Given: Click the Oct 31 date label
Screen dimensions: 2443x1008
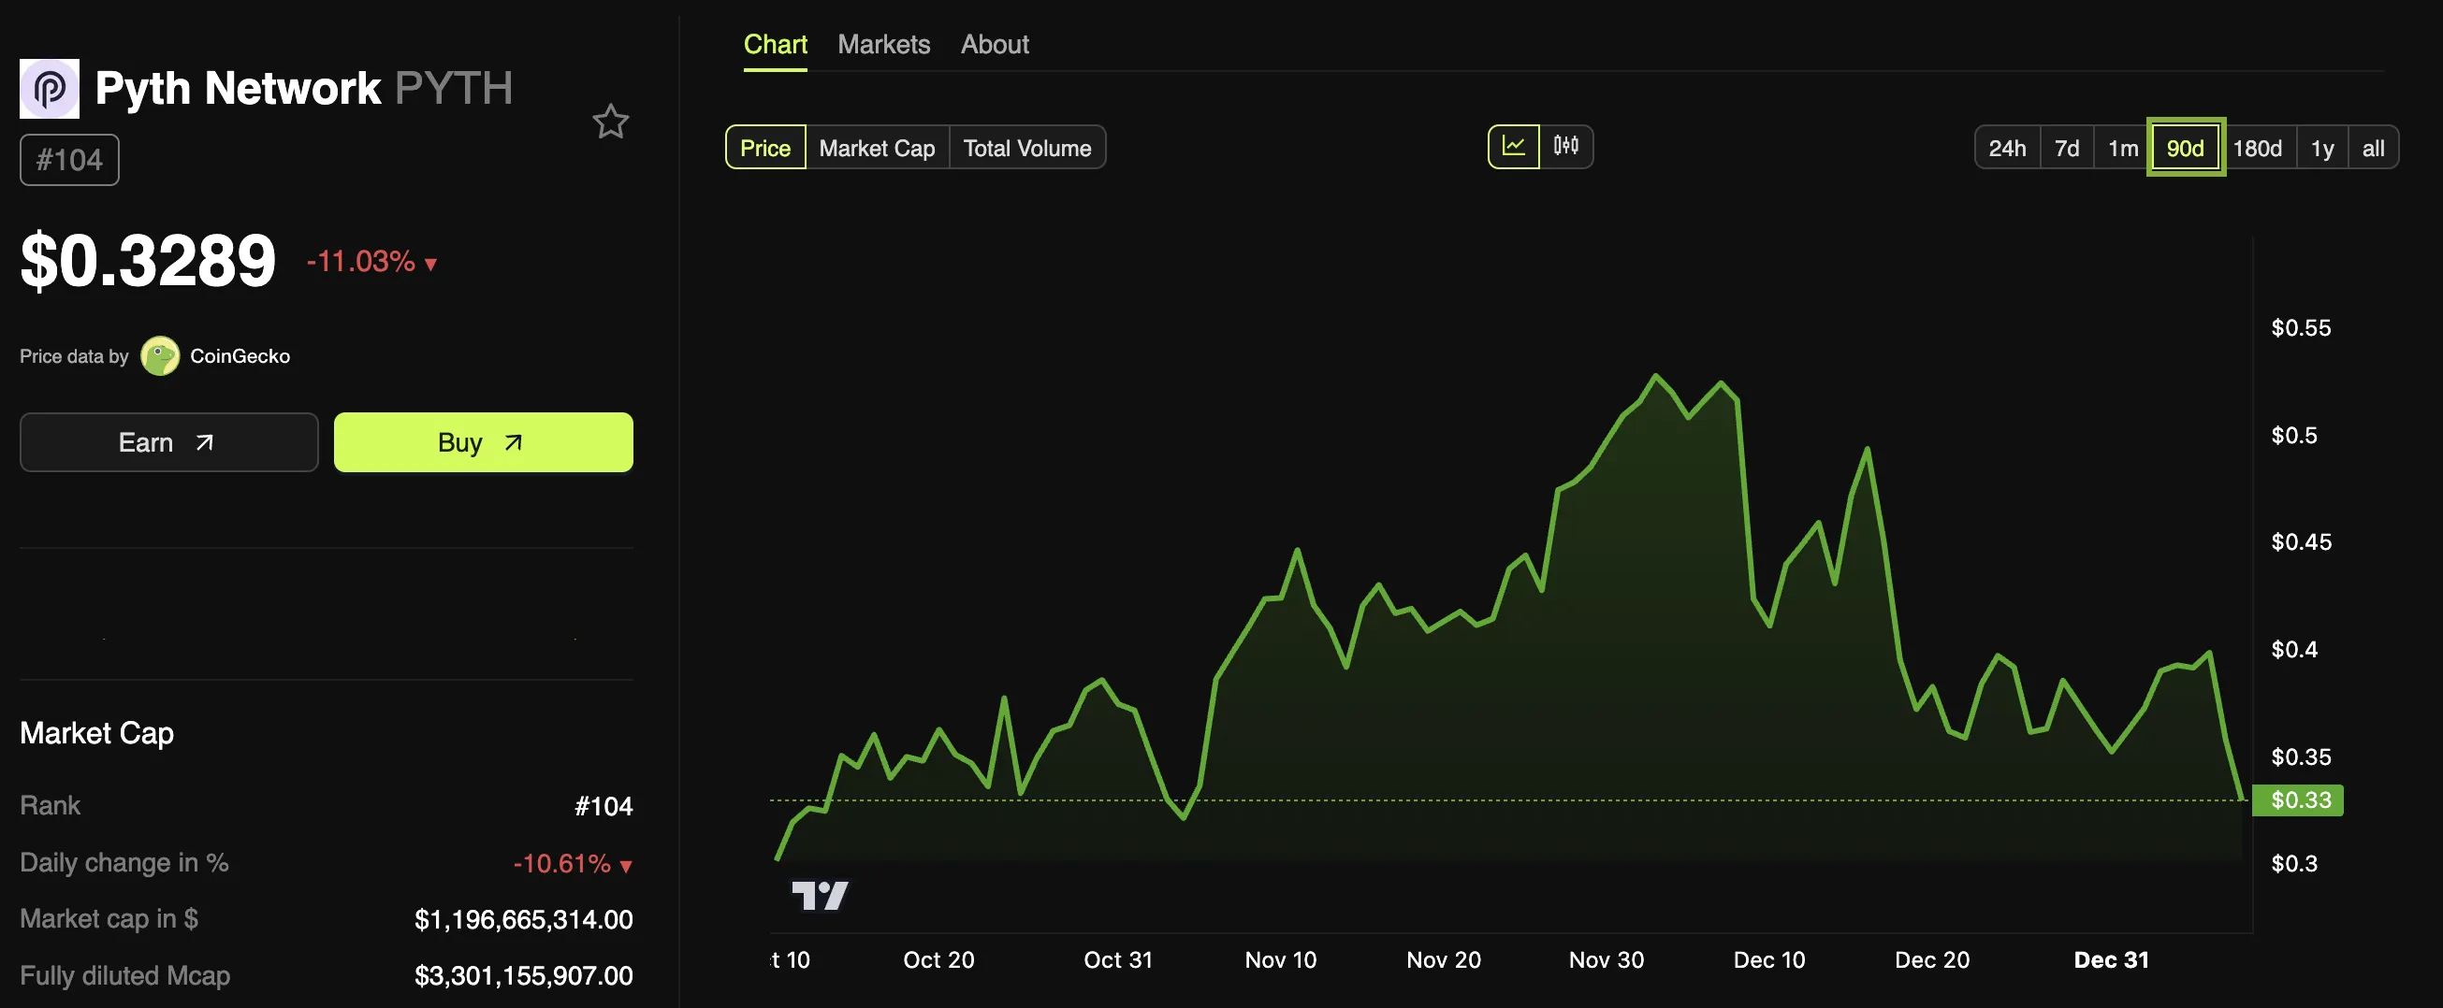Looking at the screenshot, I should click(x=1118, y=960).
